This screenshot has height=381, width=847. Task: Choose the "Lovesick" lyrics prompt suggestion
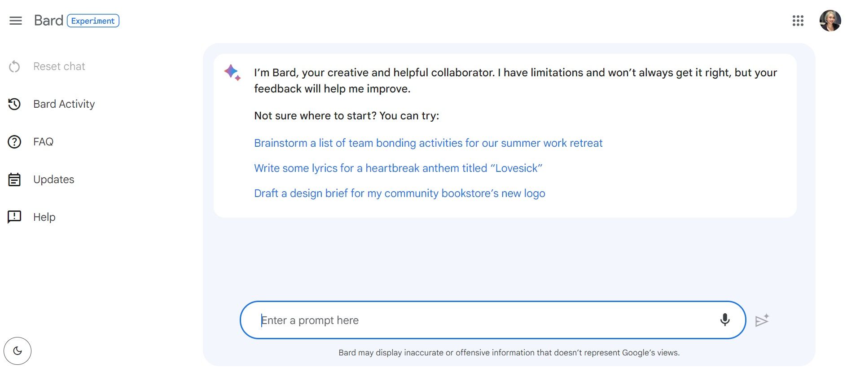398,168
